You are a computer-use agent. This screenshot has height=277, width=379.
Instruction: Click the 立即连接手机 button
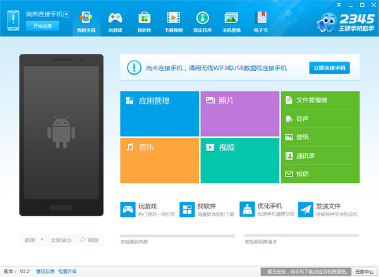click(x=330, y=68)
